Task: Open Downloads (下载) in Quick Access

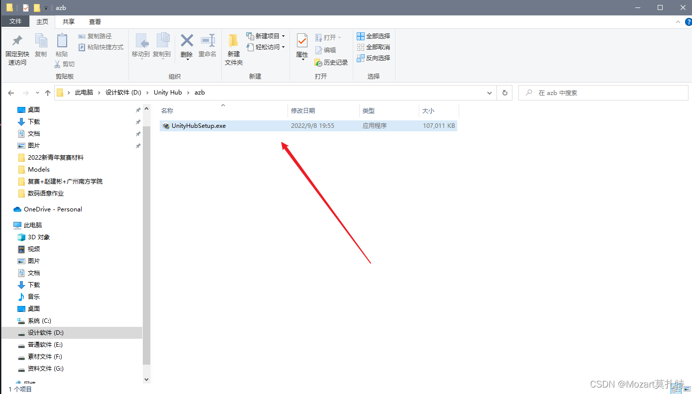Action: tap(34, 122)
